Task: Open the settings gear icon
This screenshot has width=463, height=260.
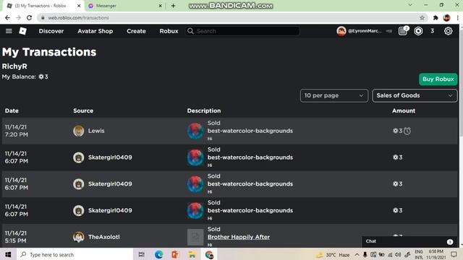Action: pyautogui.click(x=448, y=31)
